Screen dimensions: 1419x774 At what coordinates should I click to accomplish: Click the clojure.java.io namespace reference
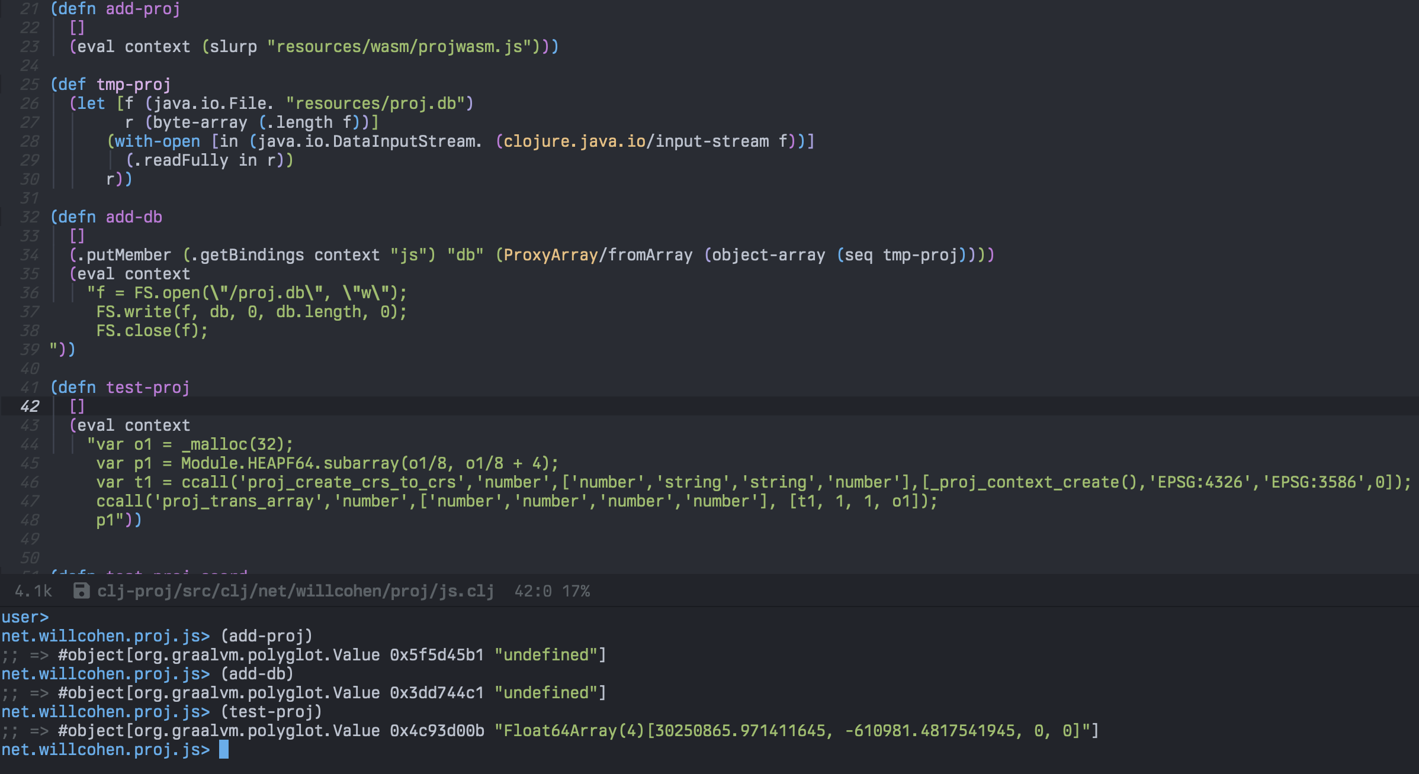574,141
